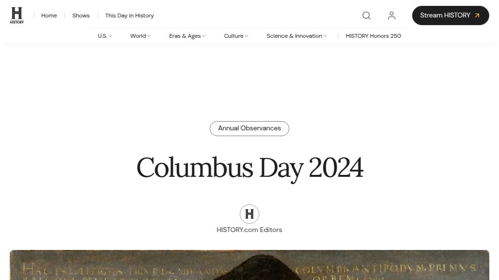Image resolution: width=499 pixels, height=280 pixels.
Task: Open the search magnifier icon
Action: [x=366, y=16]
